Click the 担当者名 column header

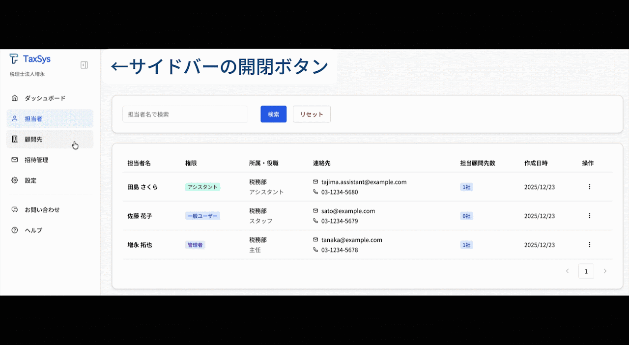click(139, 163)
